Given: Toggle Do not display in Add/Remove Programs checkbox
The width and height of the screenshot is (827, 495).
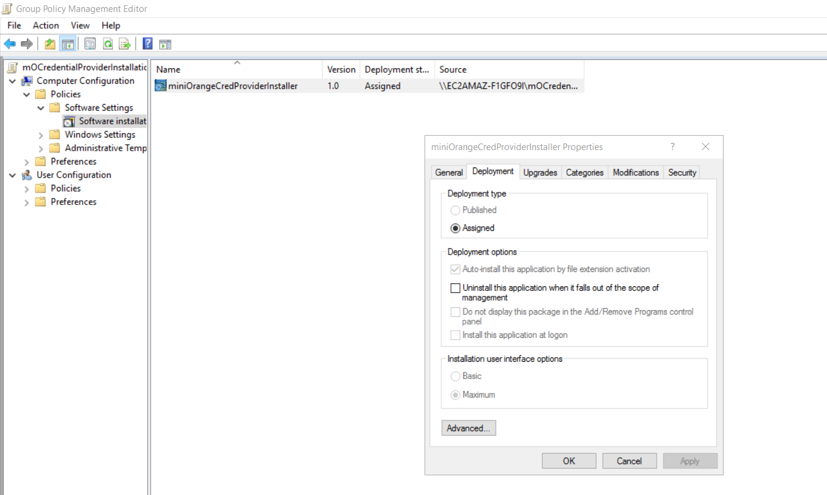Looking at the screenshot, I should [x=456, y=312].
